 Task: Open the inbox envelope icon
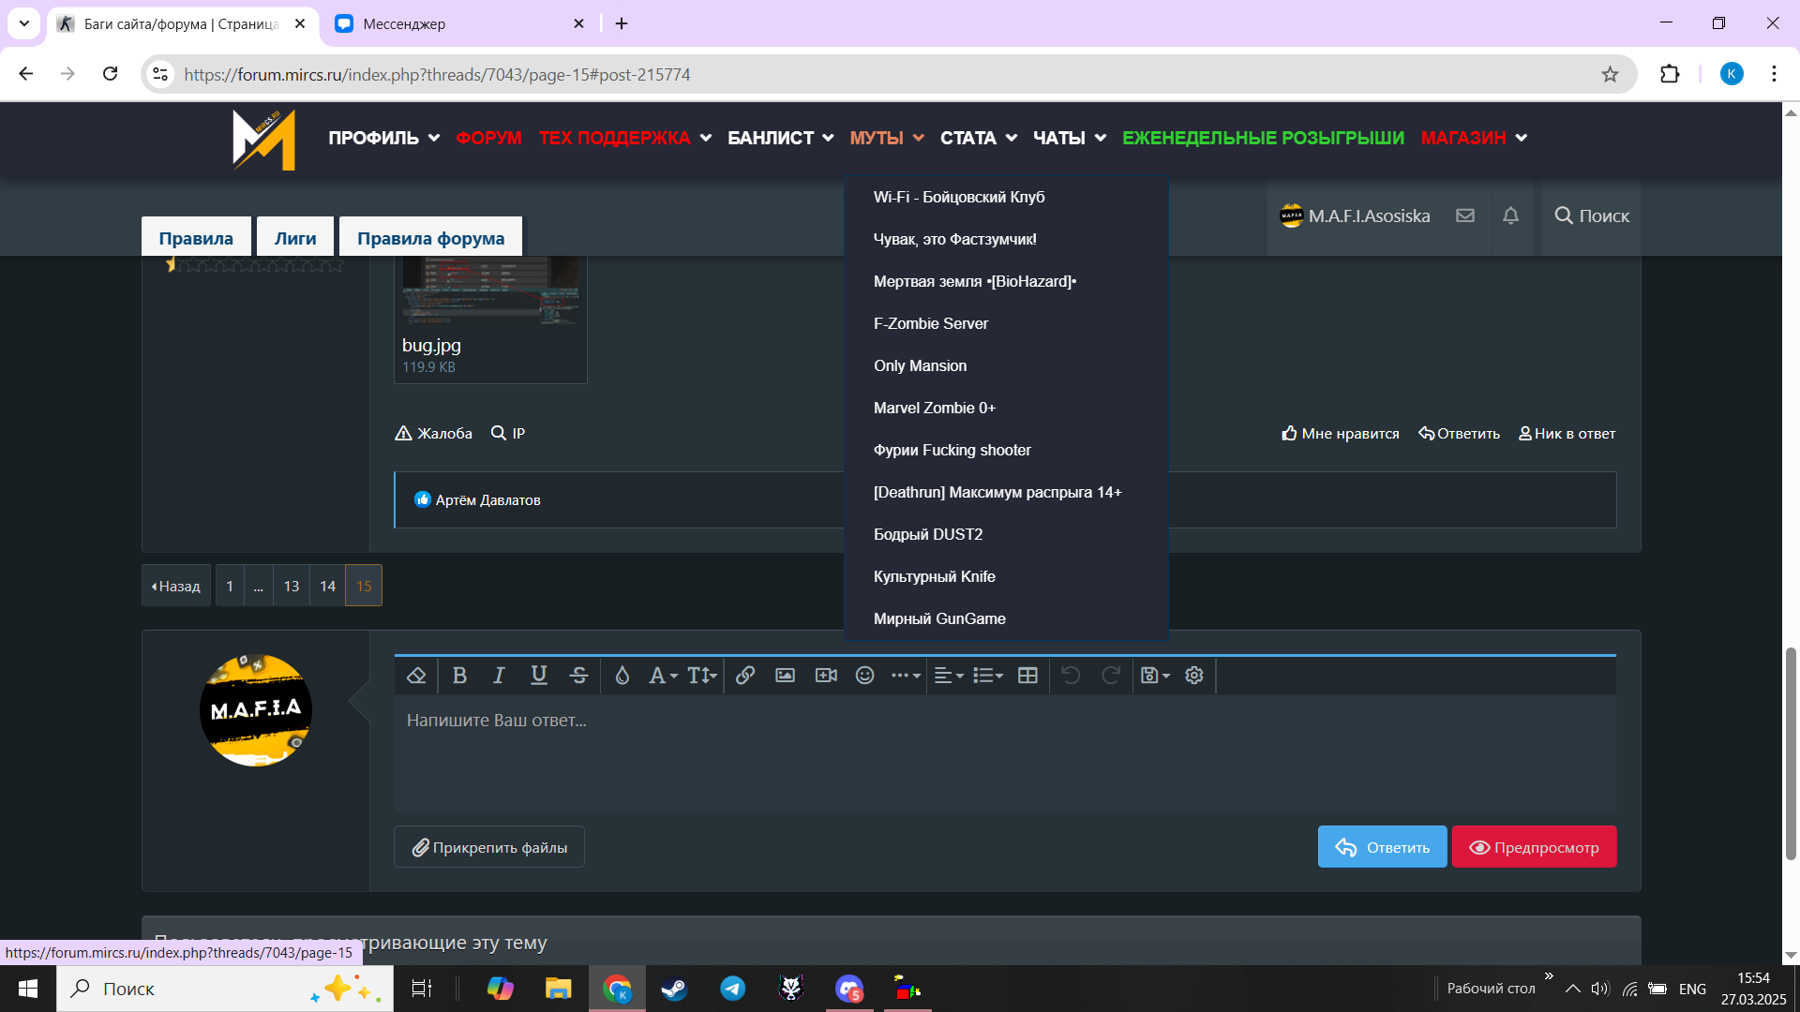[1465, 216]
